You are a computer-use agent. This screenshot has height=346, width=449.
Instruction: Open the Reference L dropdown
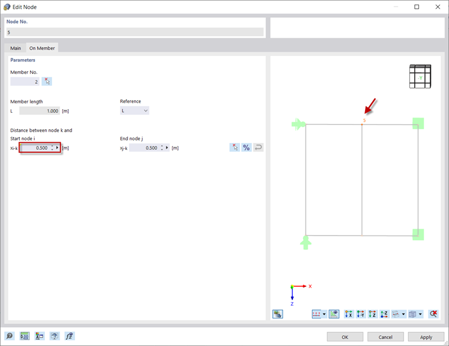pyautogui.click(x=135, y=111)
